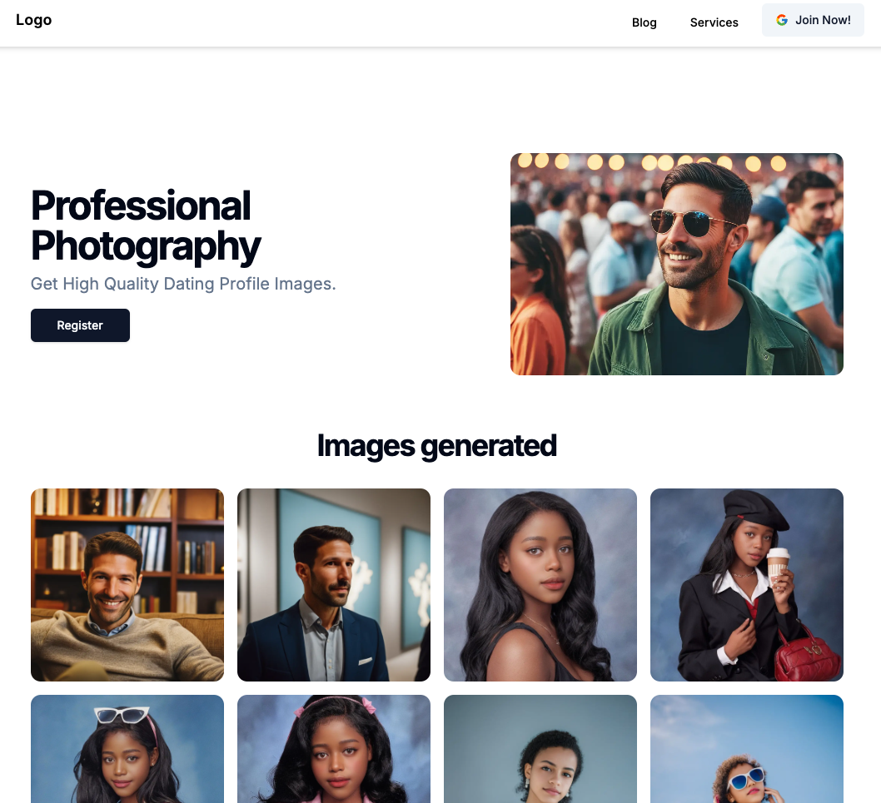The image size is (881, 803).
Task: Open the hero photo of man in sunglasses
Action: [x=676, y=264]
